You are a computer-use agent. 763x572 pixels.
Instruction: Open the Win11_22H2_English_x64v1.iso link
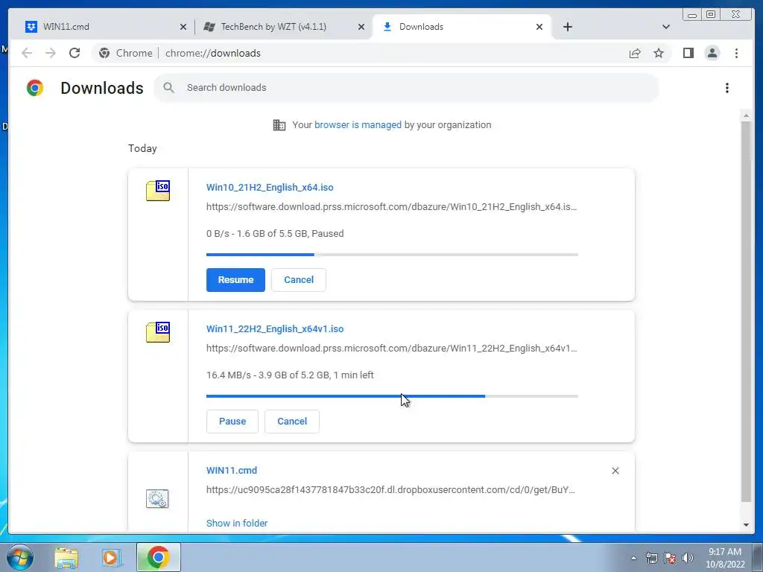275,328
